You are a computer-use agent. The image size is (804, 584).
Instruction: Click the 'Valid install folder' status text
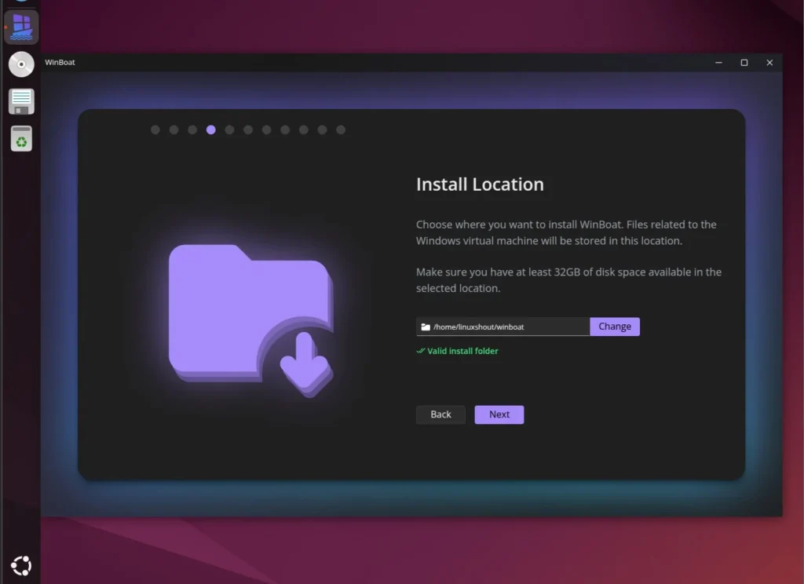(462, 351)
